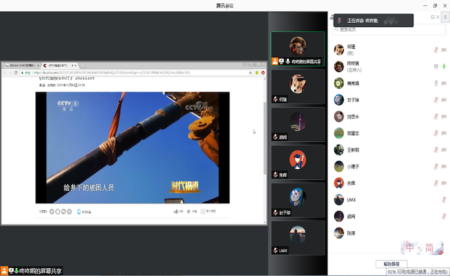
Task: Open the hamburger menu in the member panel
Action: pos(445,17)
